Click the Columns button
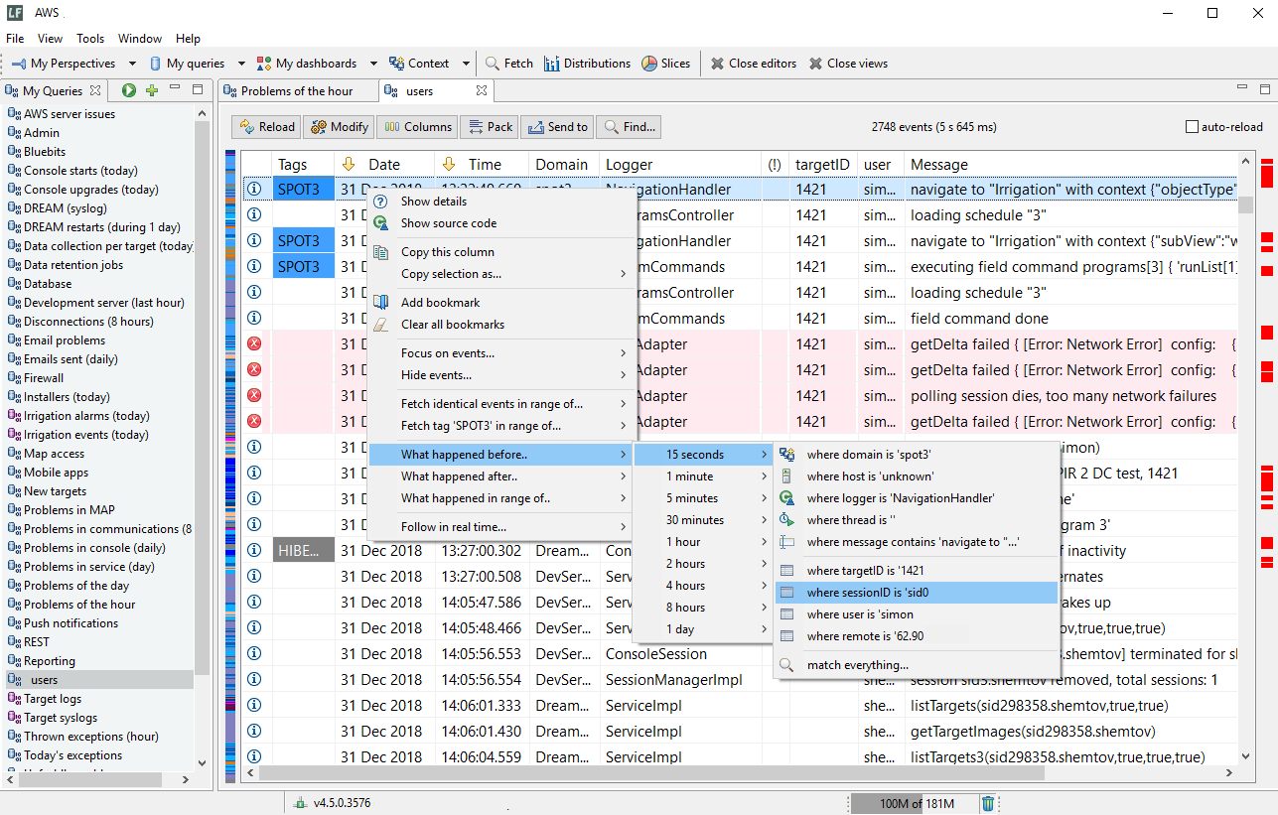Viewport: 1278px width, 815px height. 417,127
